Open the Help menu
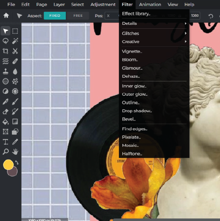Viewport: 220px width, 221px height. 189,4
